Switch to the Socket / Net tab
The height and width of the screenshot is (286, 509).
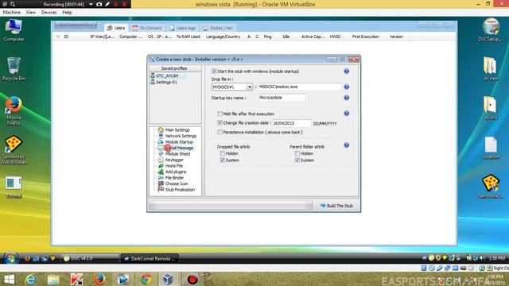[218, 28]
